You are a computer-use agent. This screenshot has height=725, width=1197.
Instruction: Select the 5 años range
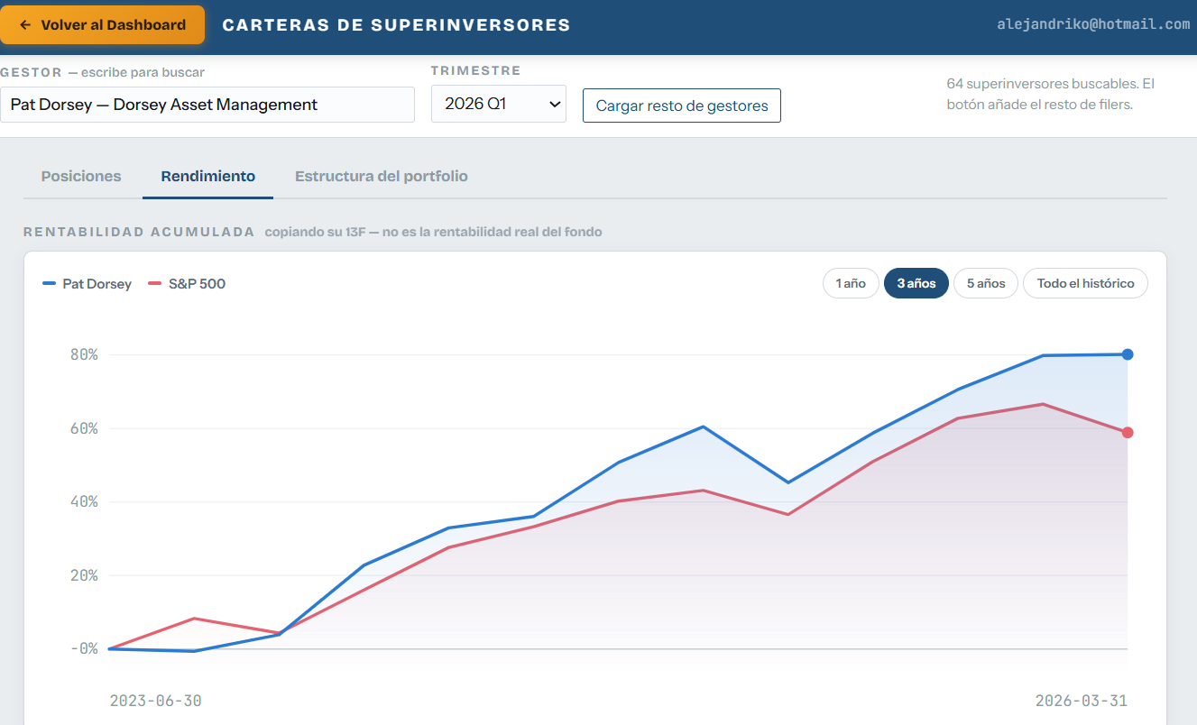pos(986,283)
